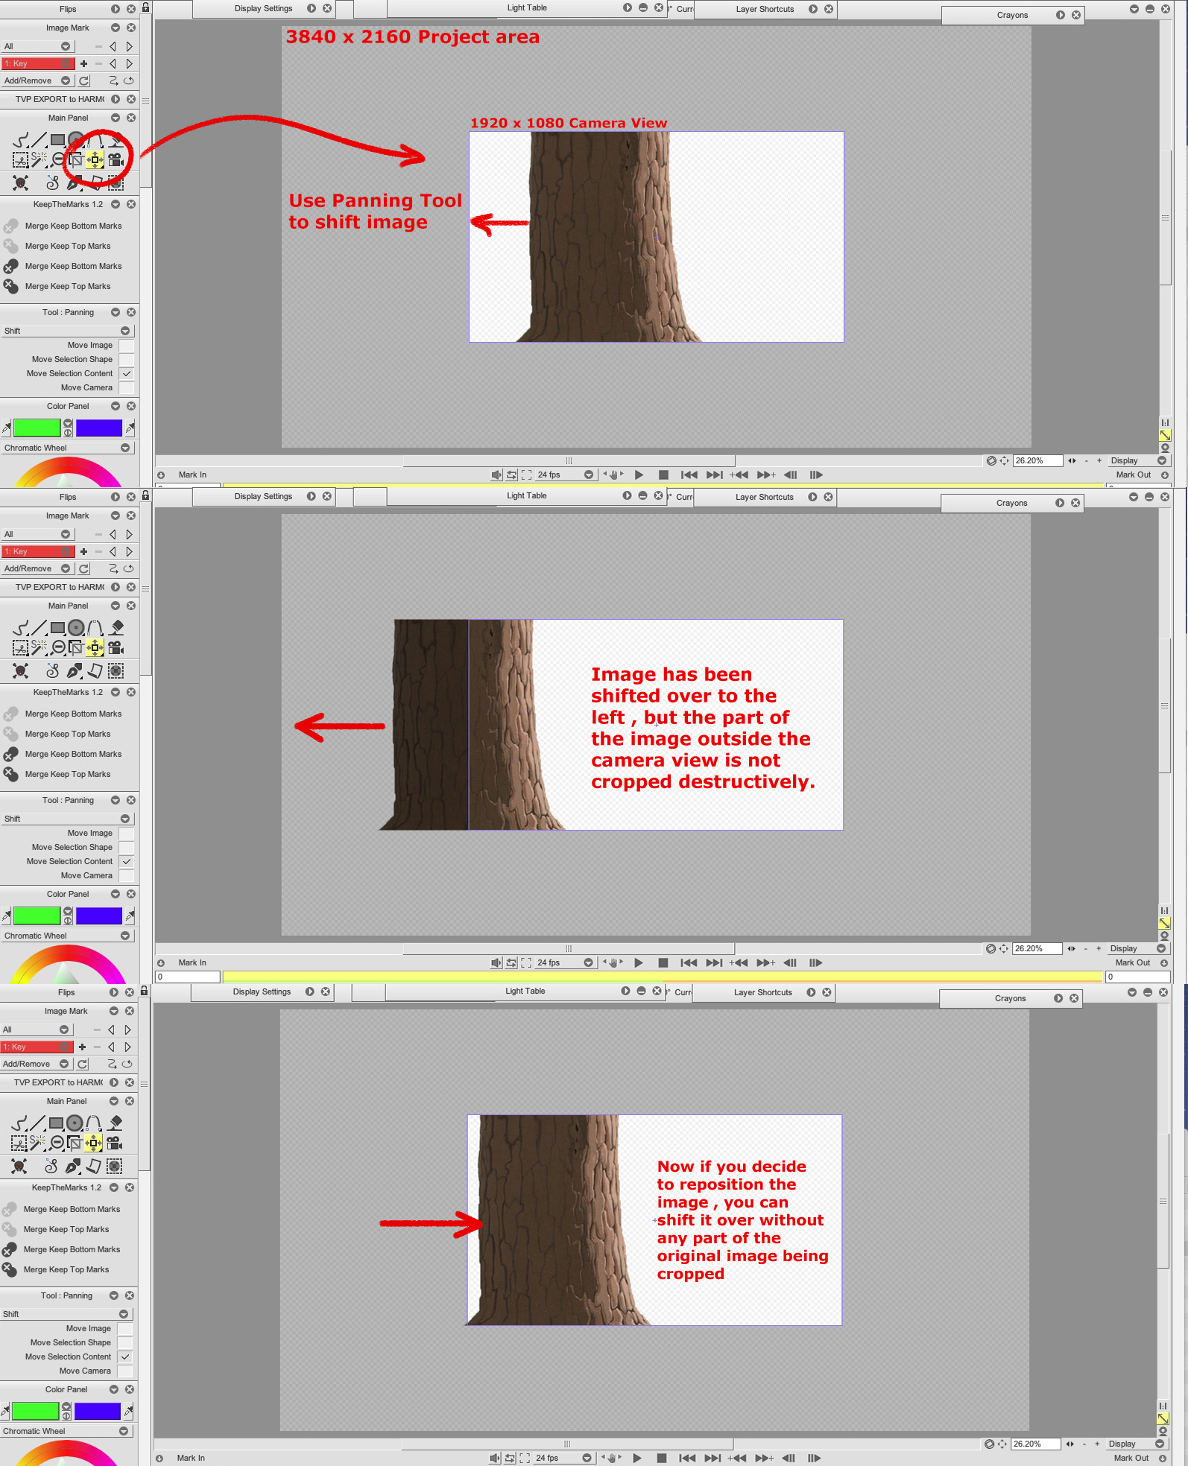Click the highlighted Panning tool in bottom screenshot
1188x1466 pixels.
pos(93,1143)
